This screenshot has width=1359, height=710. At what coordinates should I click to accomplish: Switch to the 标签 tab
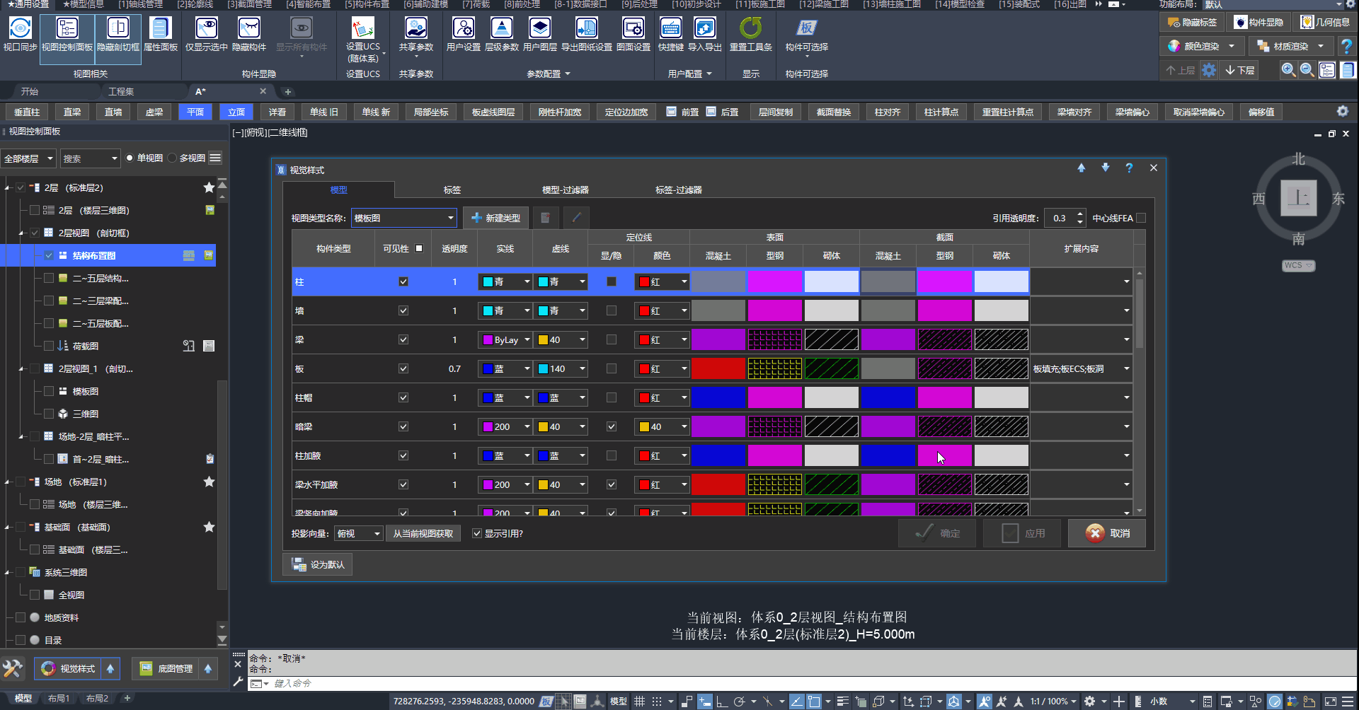point(452,190)
